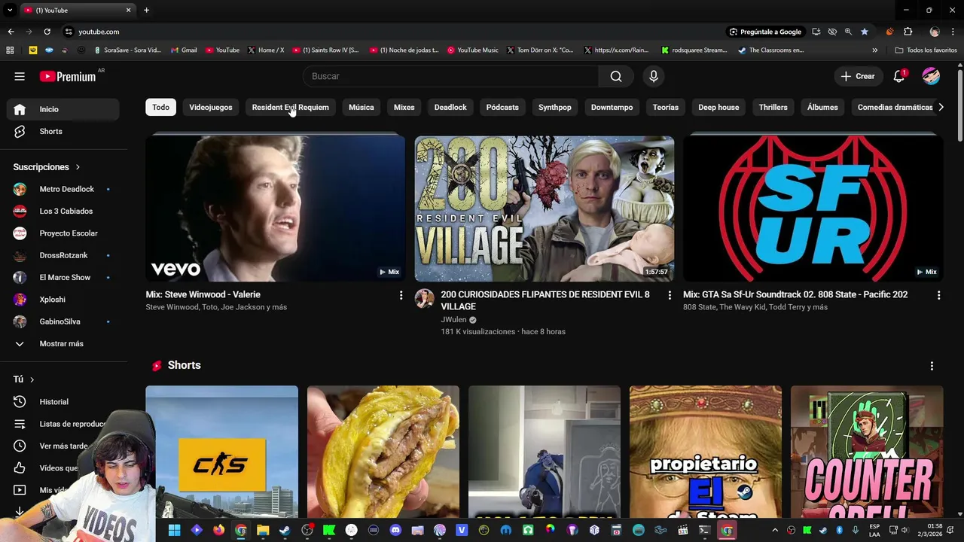The width and height of the screenshot is (964, 542).
Task: Open Todos los favoritos folder
Action: 926,50
